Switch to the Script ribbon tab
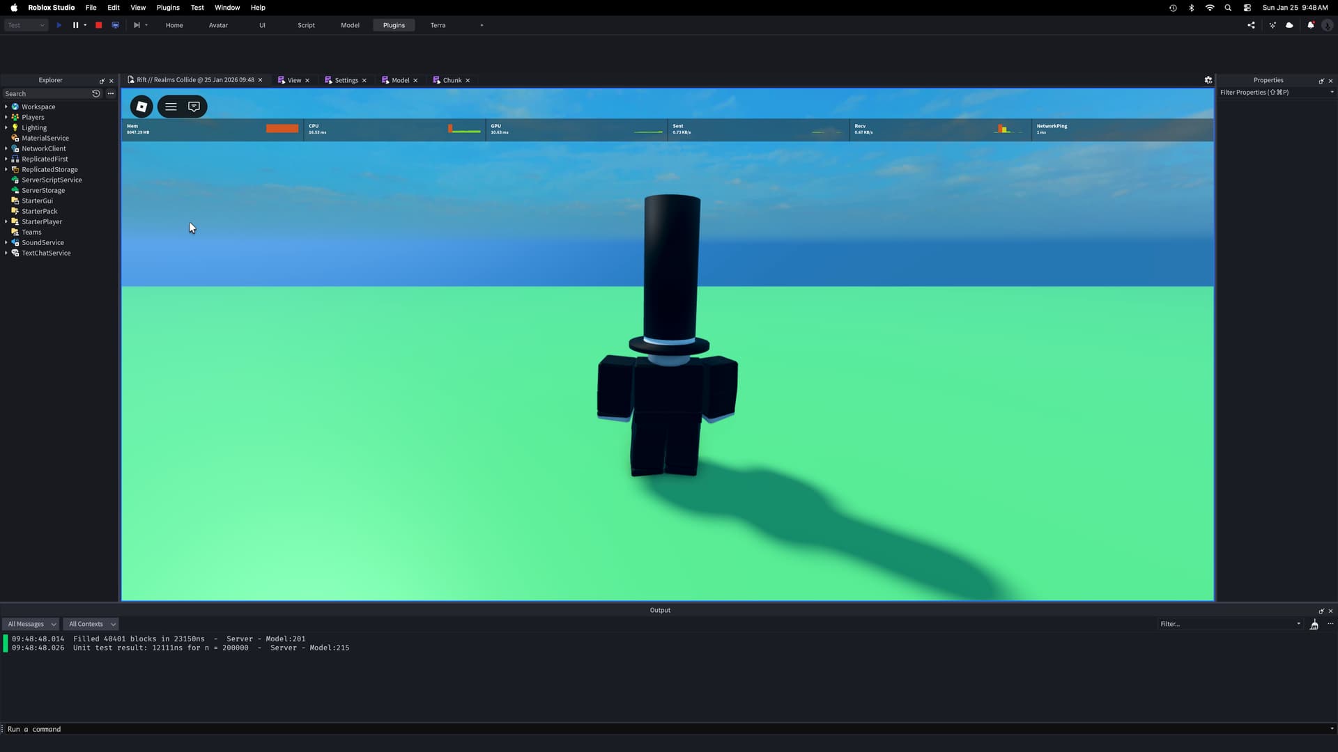This screenshot has width=1338, height=752. pos(306,25)
